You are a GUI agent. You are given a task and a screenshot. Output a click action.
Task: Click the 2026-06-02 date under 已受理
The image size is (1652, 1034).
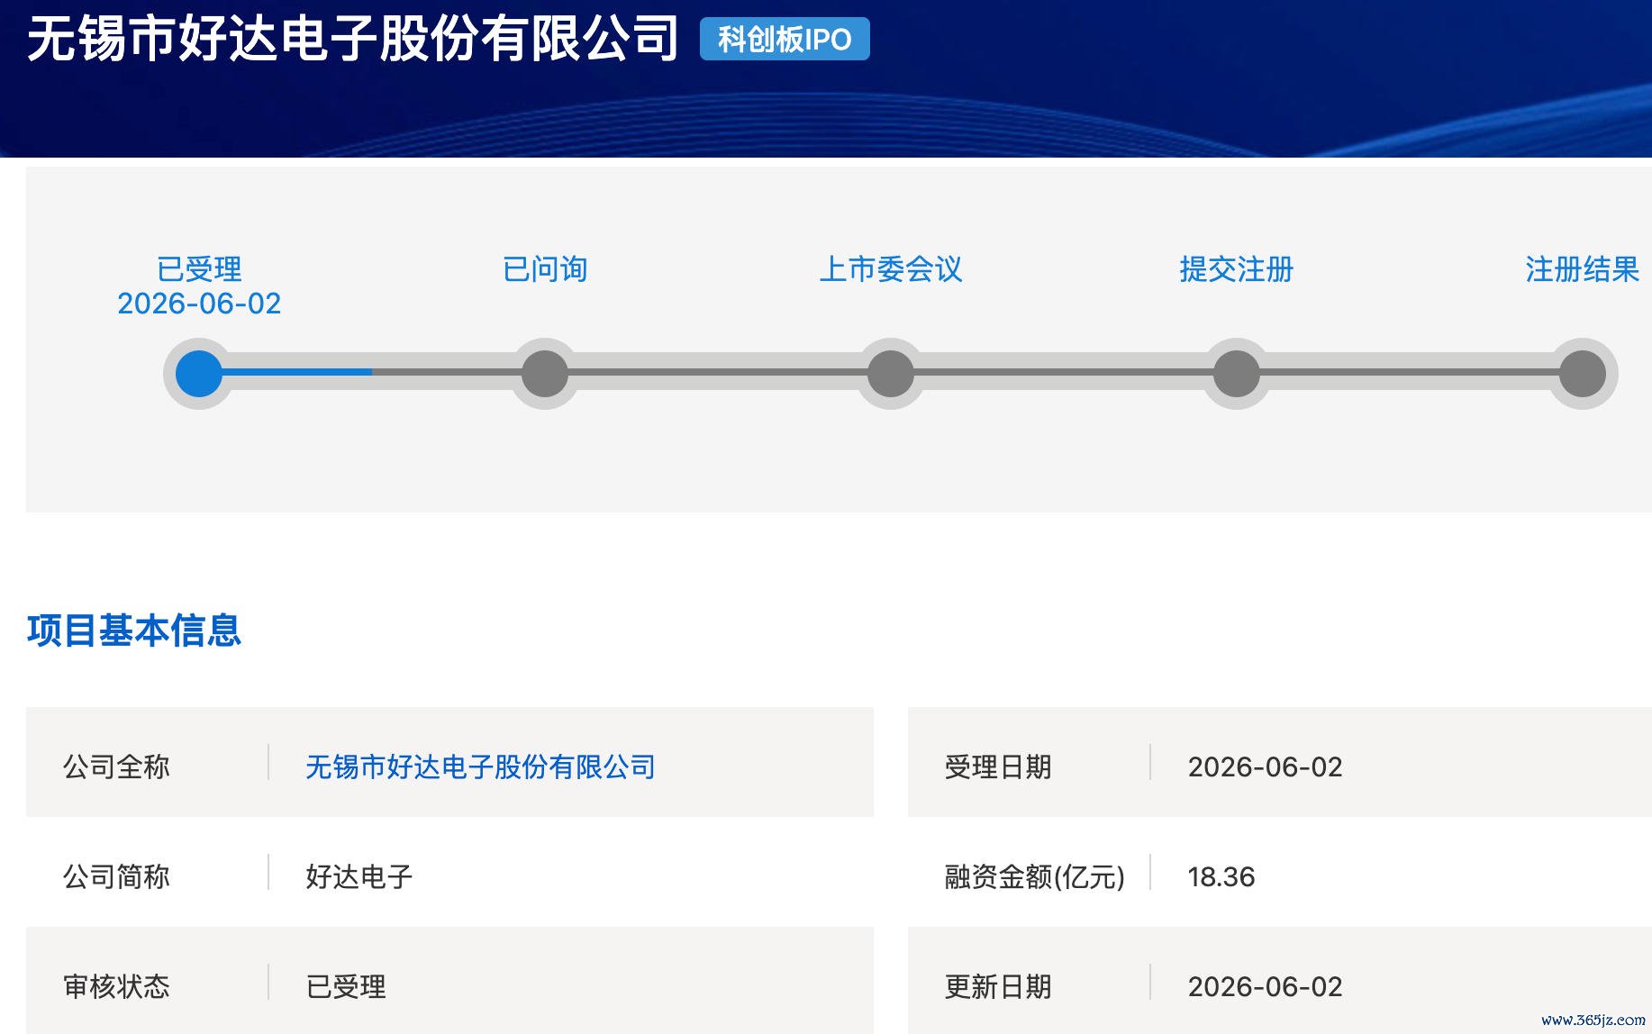(199, 304)
